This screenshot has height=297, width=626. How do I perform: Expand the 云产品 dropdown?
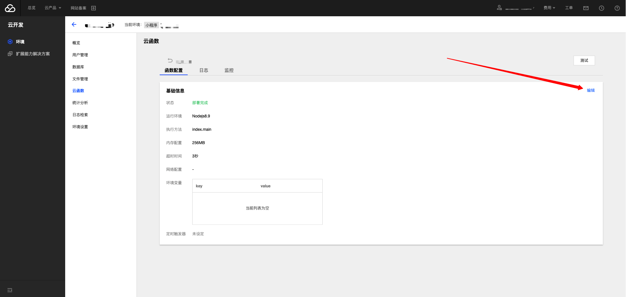click(x=53, y=8)
